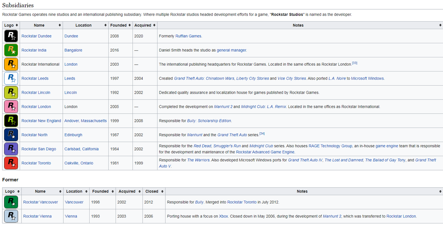Image resolution: width=443 pixels, height=227 pixels.
Task: Sort subsidiaries table by Location column
Action: (85, 25)
